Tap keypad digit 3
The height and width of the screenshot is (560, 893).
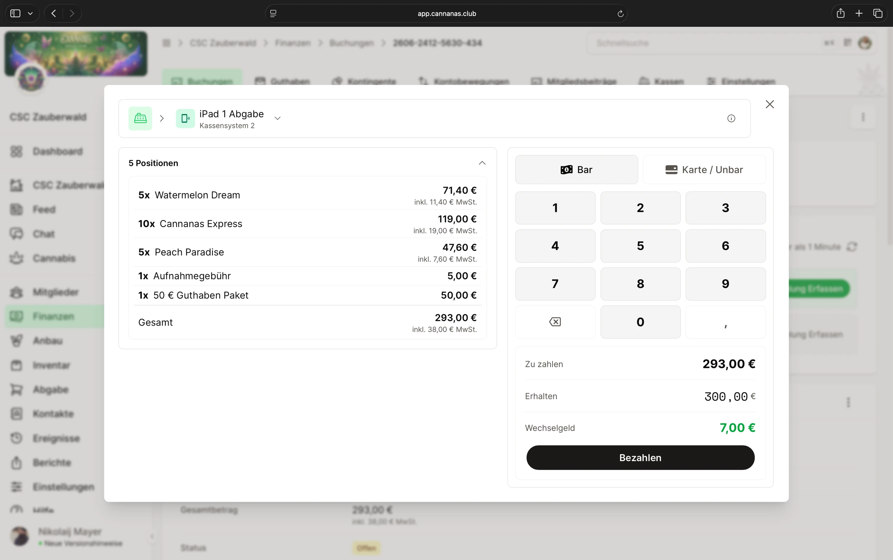725,208
